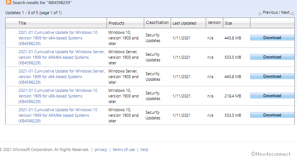Click the Next page arrow icon

coord(292,13)
